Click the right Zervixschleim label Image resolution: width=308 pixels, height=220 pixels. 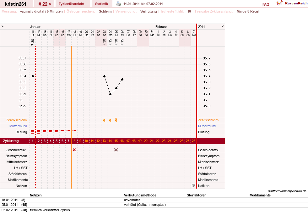click(x=208, y=120)
